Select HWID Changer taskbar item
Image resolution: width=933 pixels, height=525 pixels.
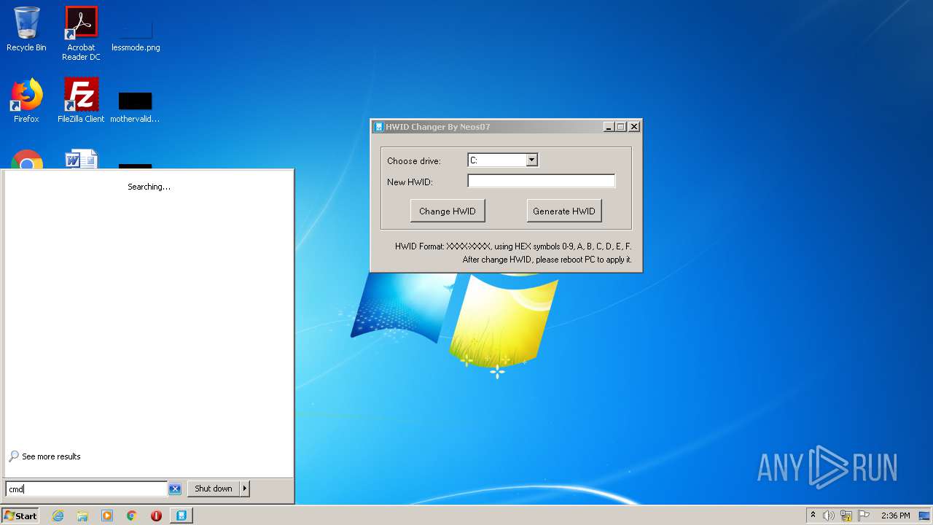[x=181, y=516]
